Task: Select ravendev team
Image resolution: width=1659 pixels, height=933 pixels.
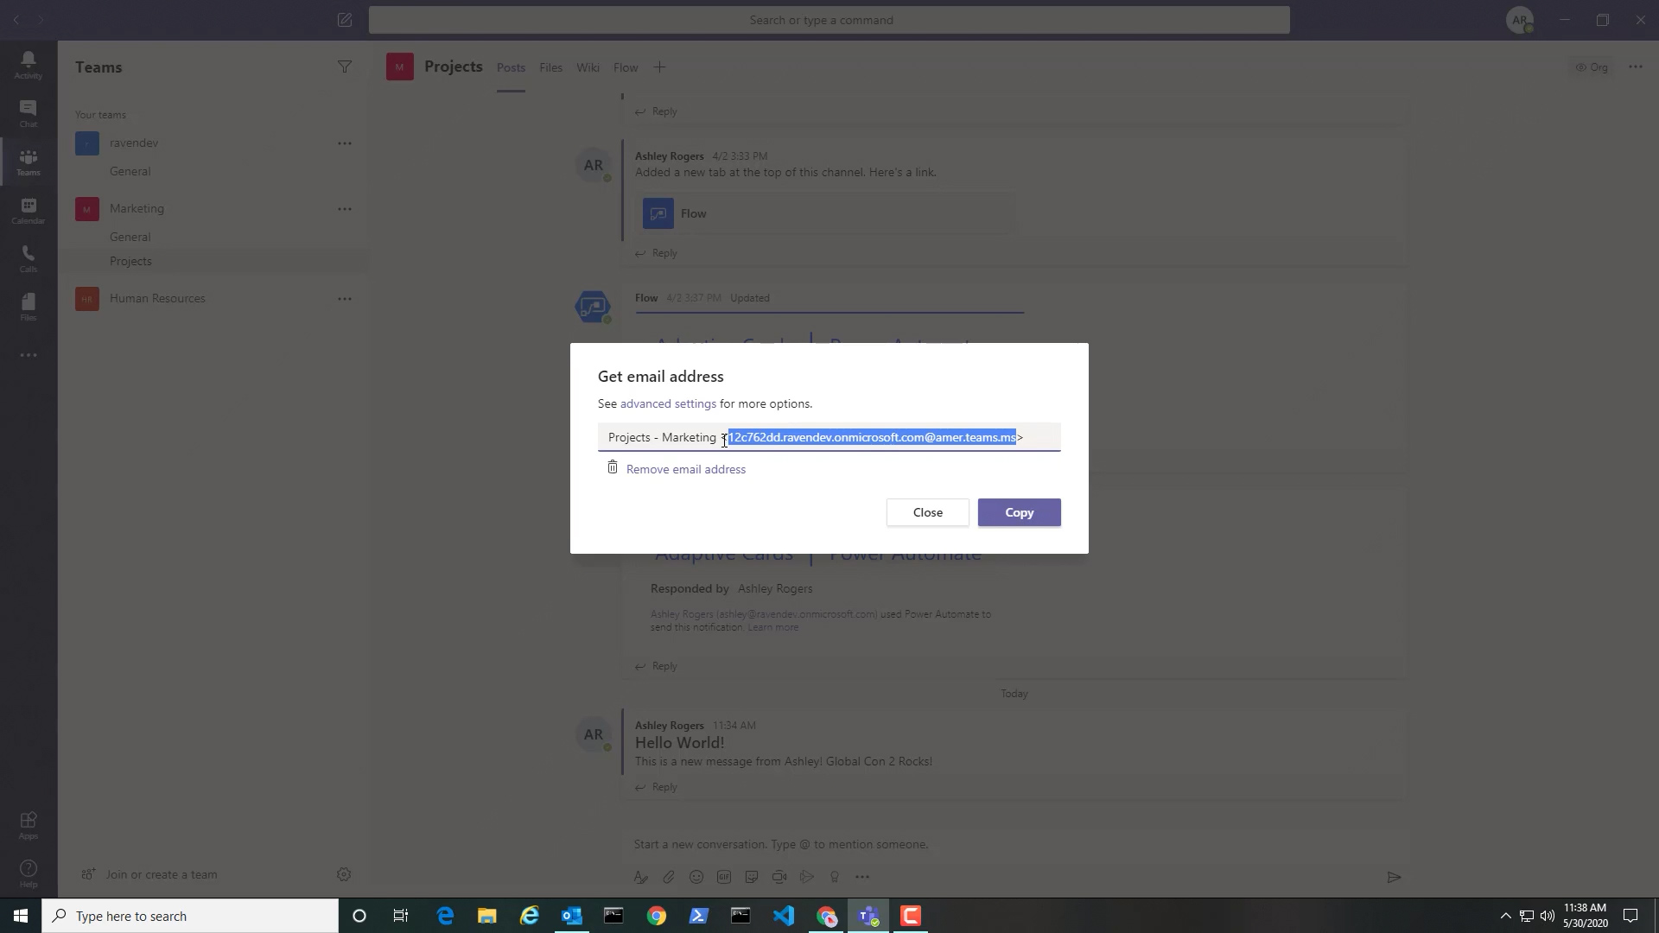Action: 134,143
